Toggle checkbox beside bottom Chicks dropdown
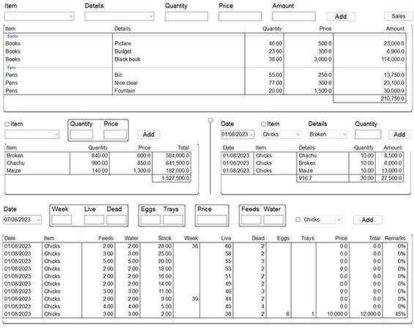 297,220
